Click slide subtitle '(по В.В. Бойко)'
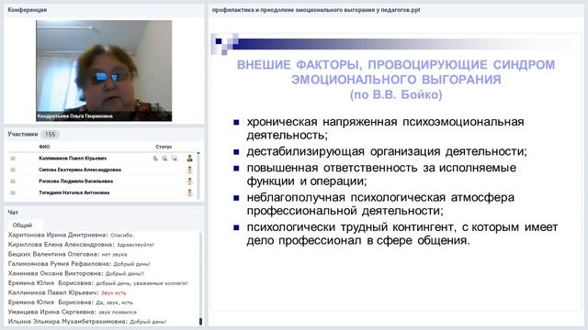The width and height of the screenshot is (588, 330). pyautogui.click(x=396, y=94)
